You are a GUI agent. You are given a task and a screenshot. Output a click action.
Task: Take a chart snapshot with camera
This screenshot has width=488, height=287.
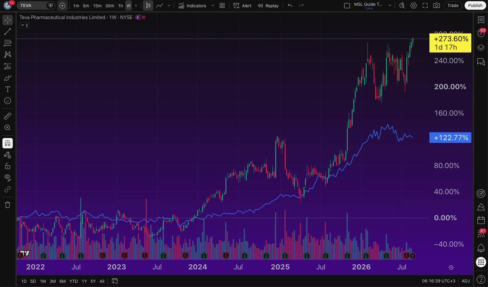437,6
